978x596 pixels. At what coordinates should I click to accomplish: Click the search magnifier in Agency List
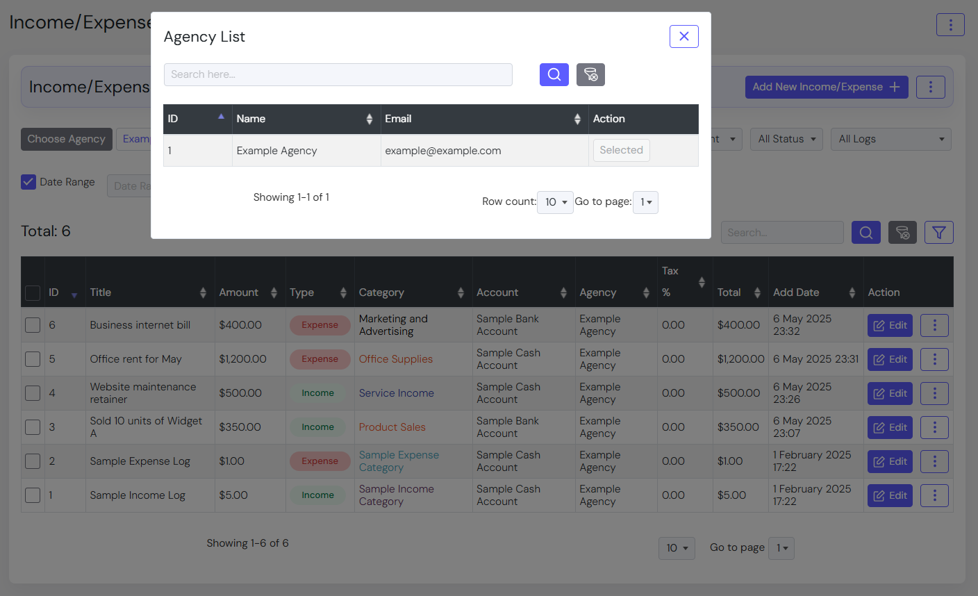[554, 74]
